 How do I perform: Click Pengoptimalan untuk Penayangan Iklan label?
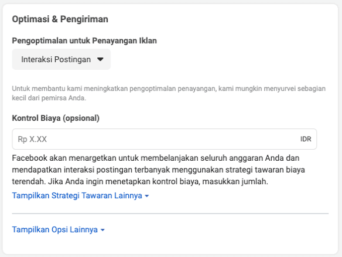84,40
